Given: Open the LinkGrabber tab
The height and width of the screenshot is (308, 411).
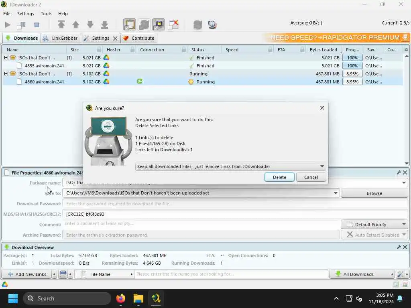Looking at the screenshot, I should click(61, 38).
